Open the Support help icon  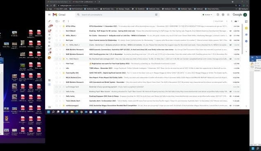click(218, 15)
